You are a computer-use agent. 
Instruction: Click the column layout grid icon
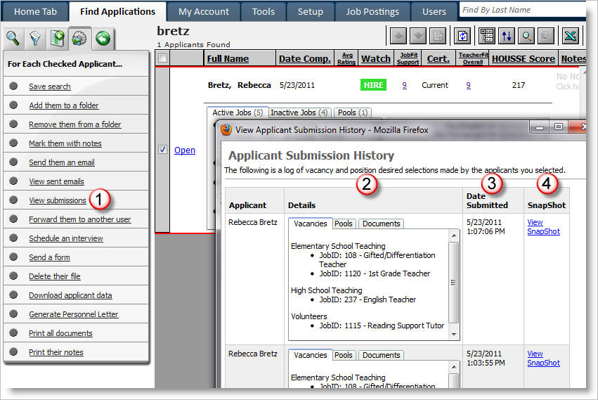click(x=486, y=36)
